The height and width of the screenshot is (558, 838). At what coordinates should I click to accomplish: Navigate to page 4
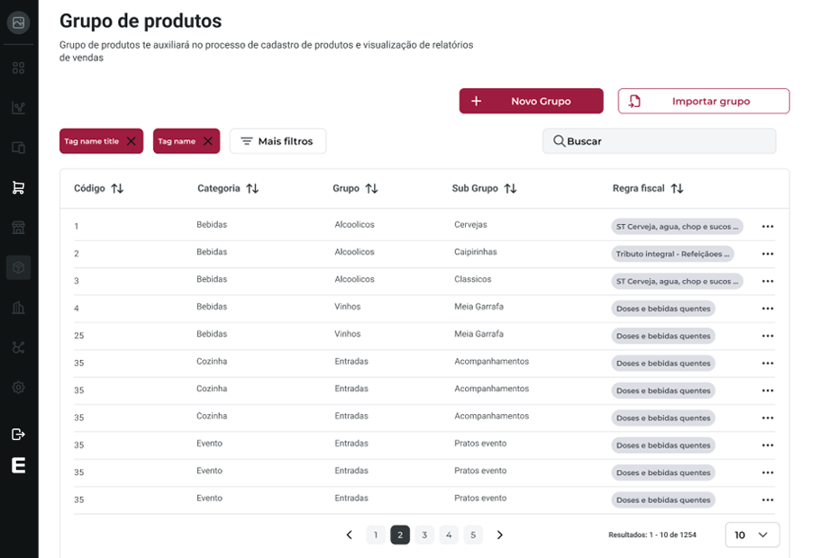pyautogui.click(x=449, y=535)
